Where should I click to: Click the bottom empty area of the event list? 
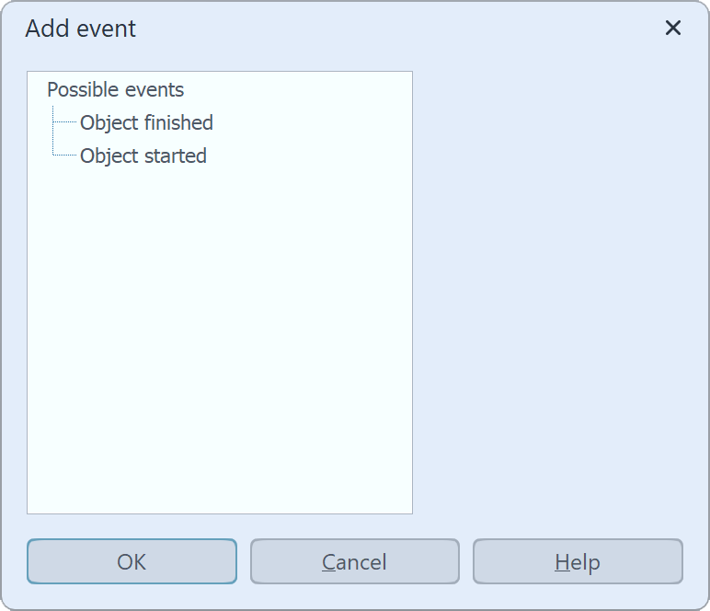pyautogui.click(x=221, y=478)
